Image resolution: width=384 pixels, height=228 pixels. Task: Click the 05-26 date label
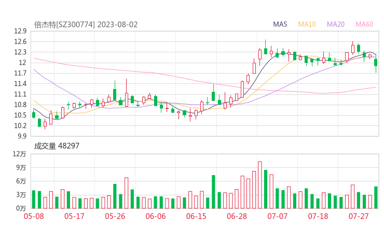pos(115,216)
